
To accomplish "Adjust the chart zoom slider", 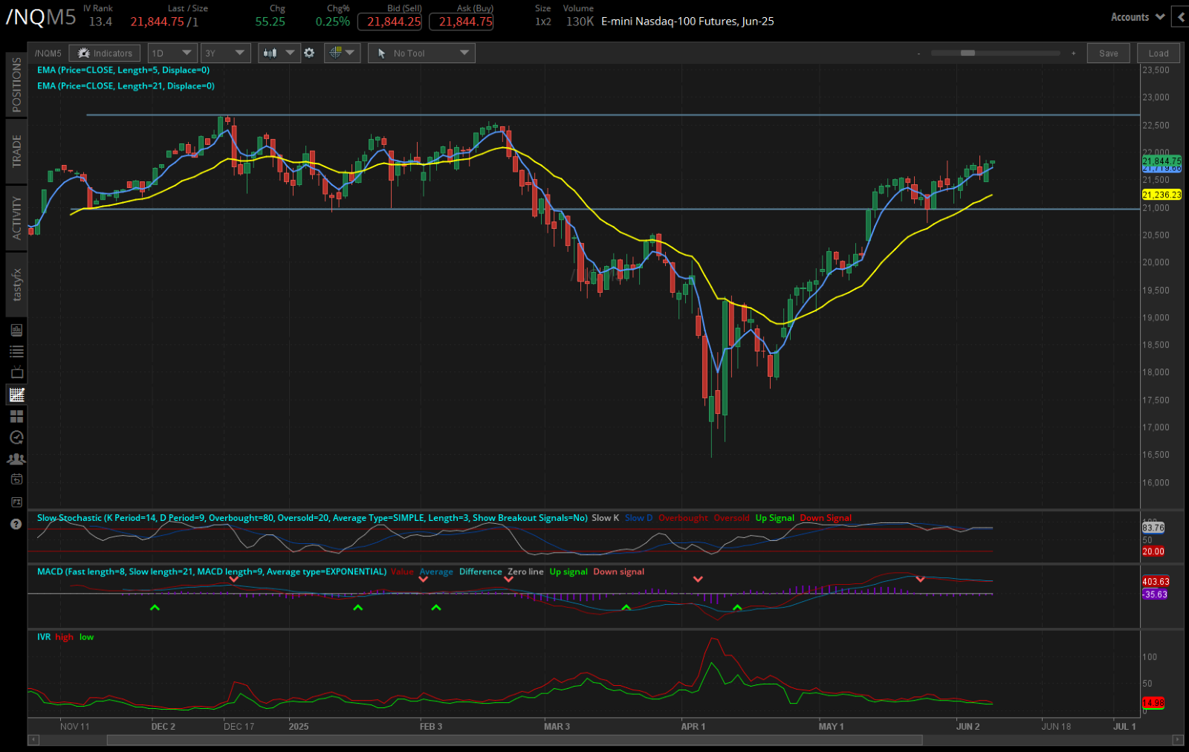I will (x=968, y=53).
